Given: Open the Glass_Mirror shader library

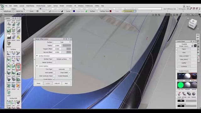Looking at the screenshot, I should [x=184, y=59].
